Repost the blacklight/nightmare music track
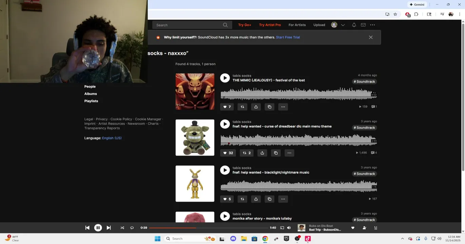This screenshot has width=465, height=244. [242, 199]
